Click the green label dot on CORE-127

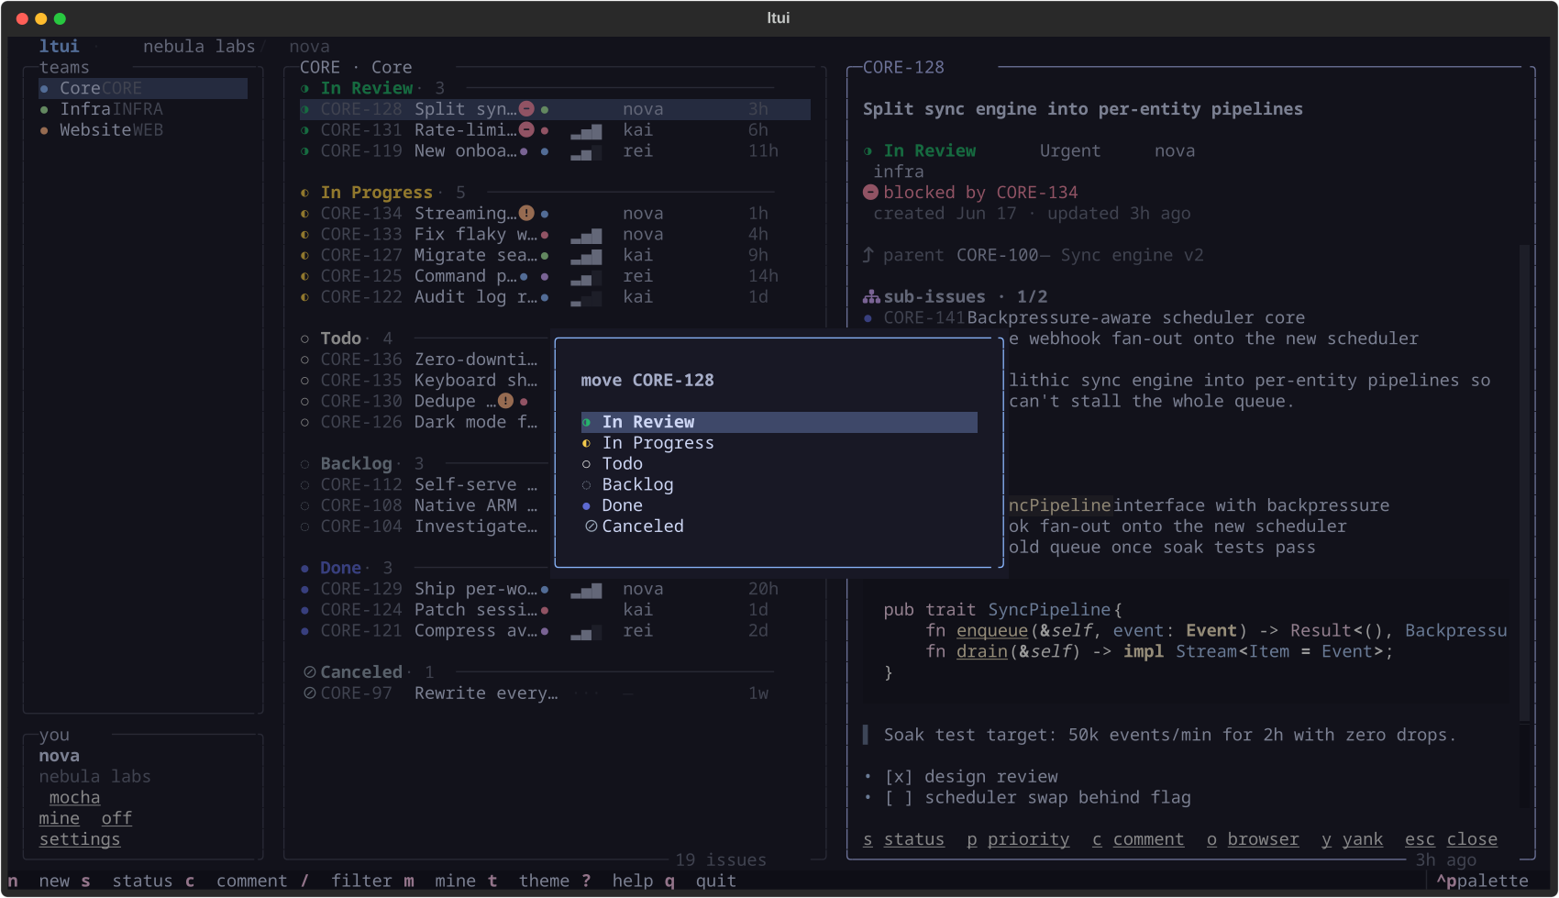[545, 256]
